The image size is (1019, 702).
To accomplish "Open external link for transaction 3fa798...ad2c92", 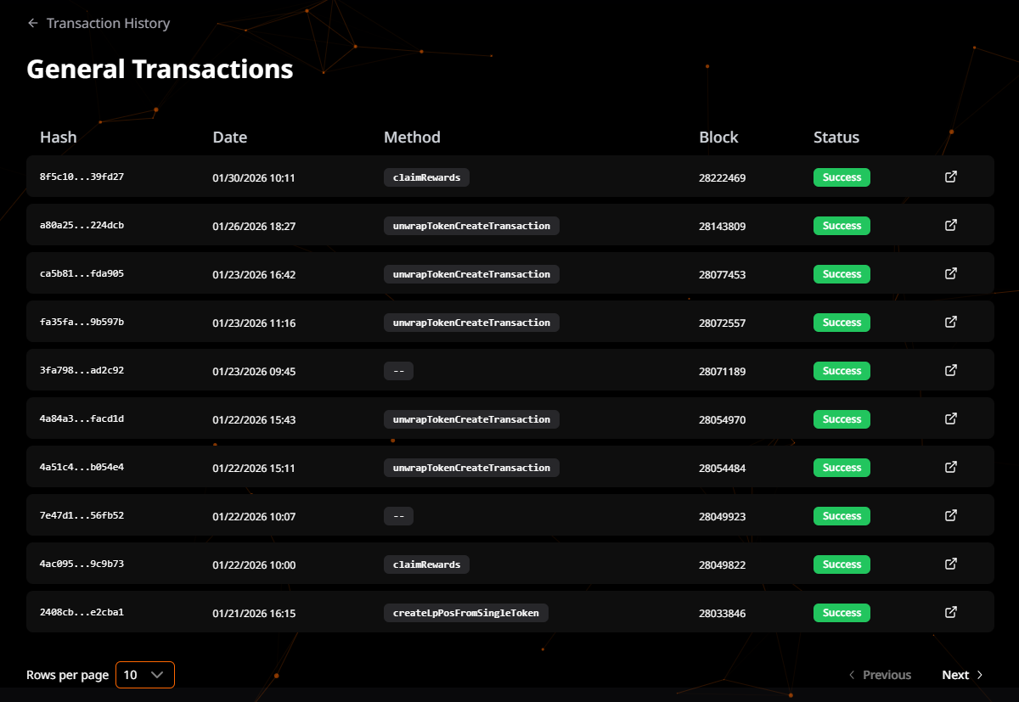I will point(951,370).
